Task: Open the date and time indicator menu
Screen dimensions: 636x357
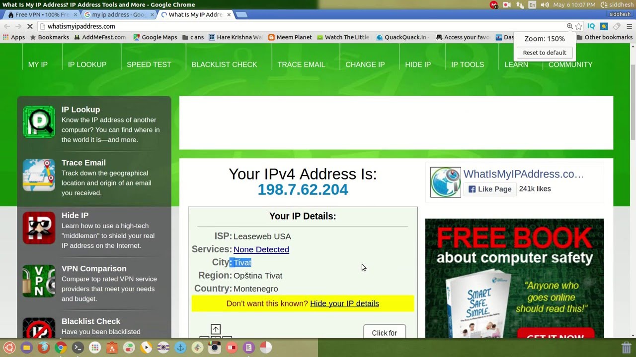Action: pyautogui.click(x=574, y=5)
